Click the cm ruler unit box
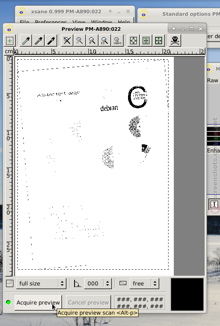 [9, 51]
